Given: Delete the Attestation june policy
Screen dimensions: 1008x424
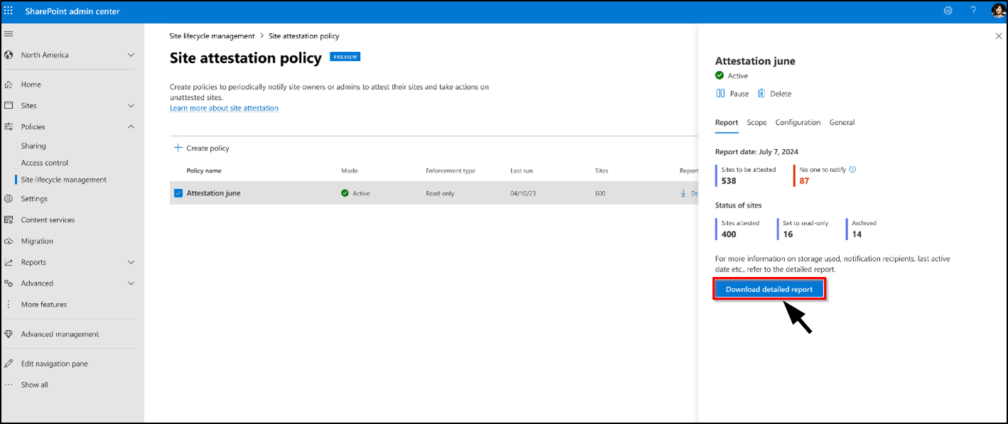Looking at the screenshot, I should tap(774, 94).
